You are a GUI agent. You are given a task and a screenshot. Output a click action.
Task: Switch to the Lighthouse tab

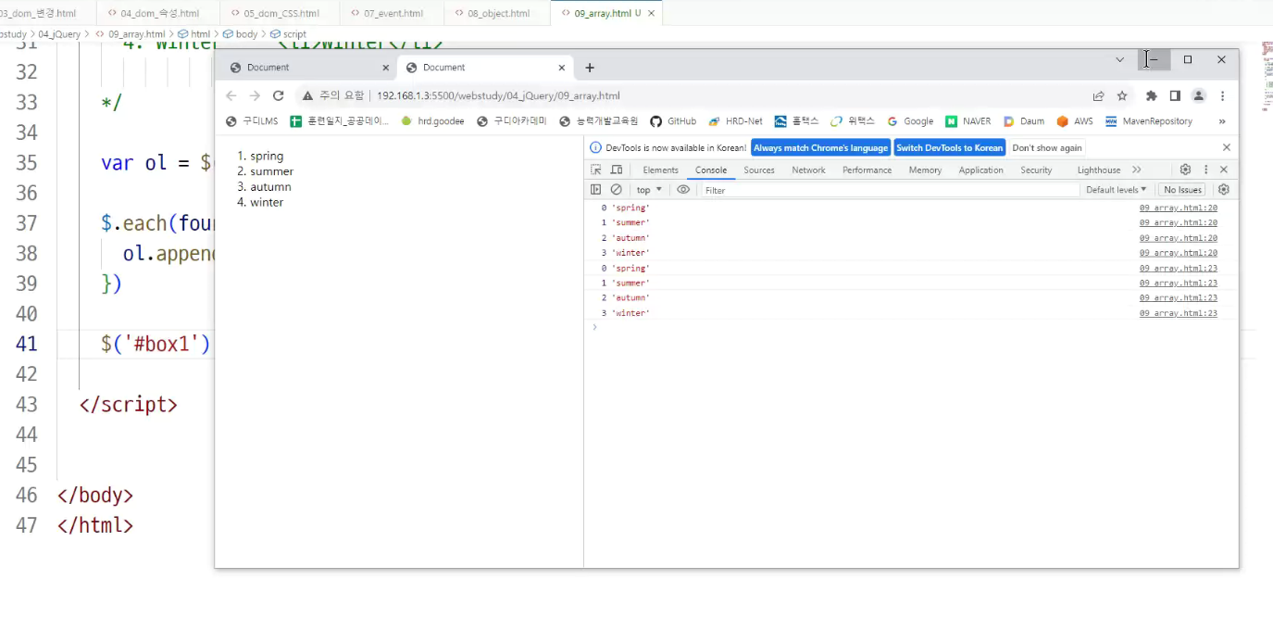click(x=1099, y=170)
